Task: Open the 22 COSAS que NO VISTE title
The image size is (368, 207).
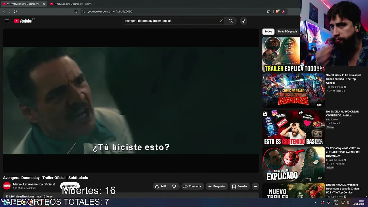Action: pos(343,152)
